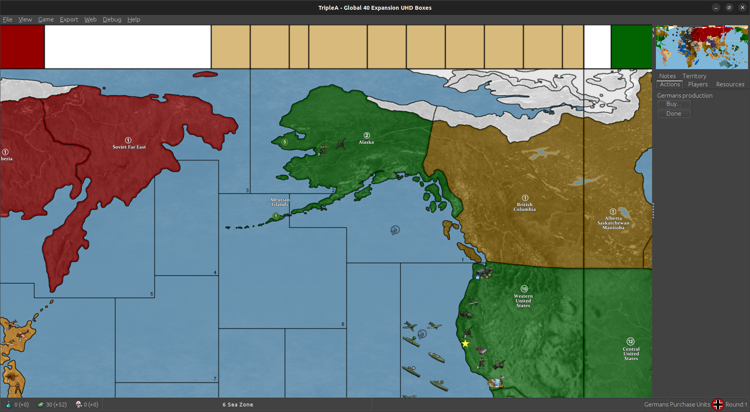
Task: Click the convoy symbol beside the sea fighters
Action: [422, 334]
